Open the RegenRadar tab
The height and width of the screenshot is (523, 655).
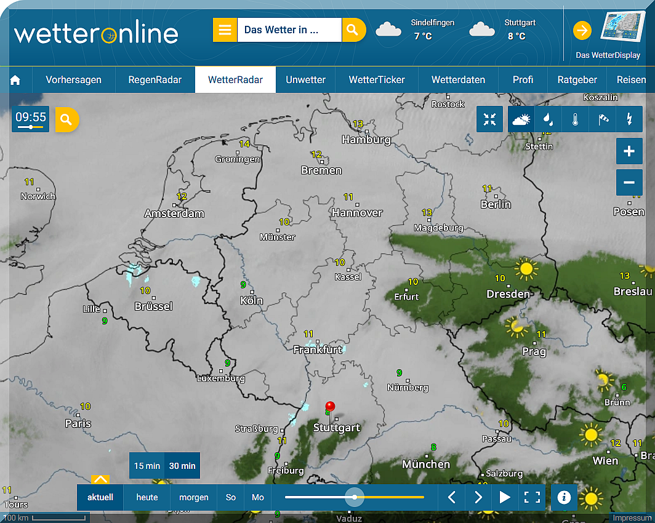click(155, 80)
